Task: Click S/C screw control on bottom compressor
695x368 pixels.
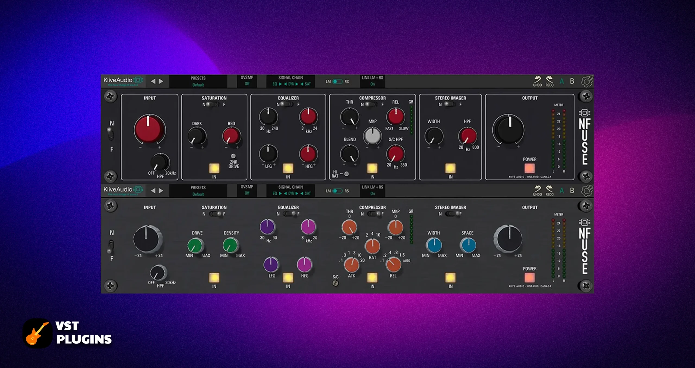Action: click(336, 283)
